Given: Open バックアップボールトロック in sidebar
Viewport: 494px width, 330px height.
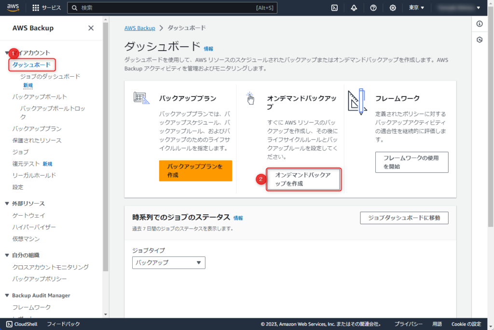Looking at the screenshot, I should pyautogui.click(x=53, y=112).
